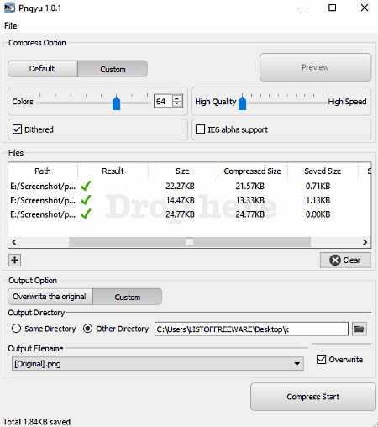The height and width of the screenshot is (427, 378).
Task: Select the file path in the 0.00KB saved row
Action: pyautogui.click(x=43, y=214)
